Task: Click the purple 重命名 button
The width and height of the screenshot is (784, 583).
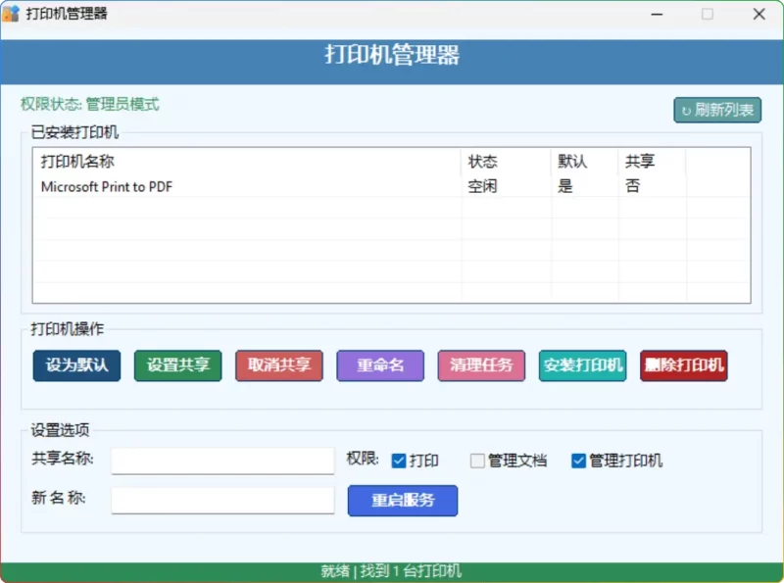Action: 380,365
